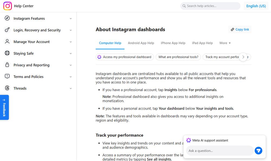Go to Help Center home link
The width and height of the screenshot is (271, 161).
pyautogui.click(x=24, y=6)
